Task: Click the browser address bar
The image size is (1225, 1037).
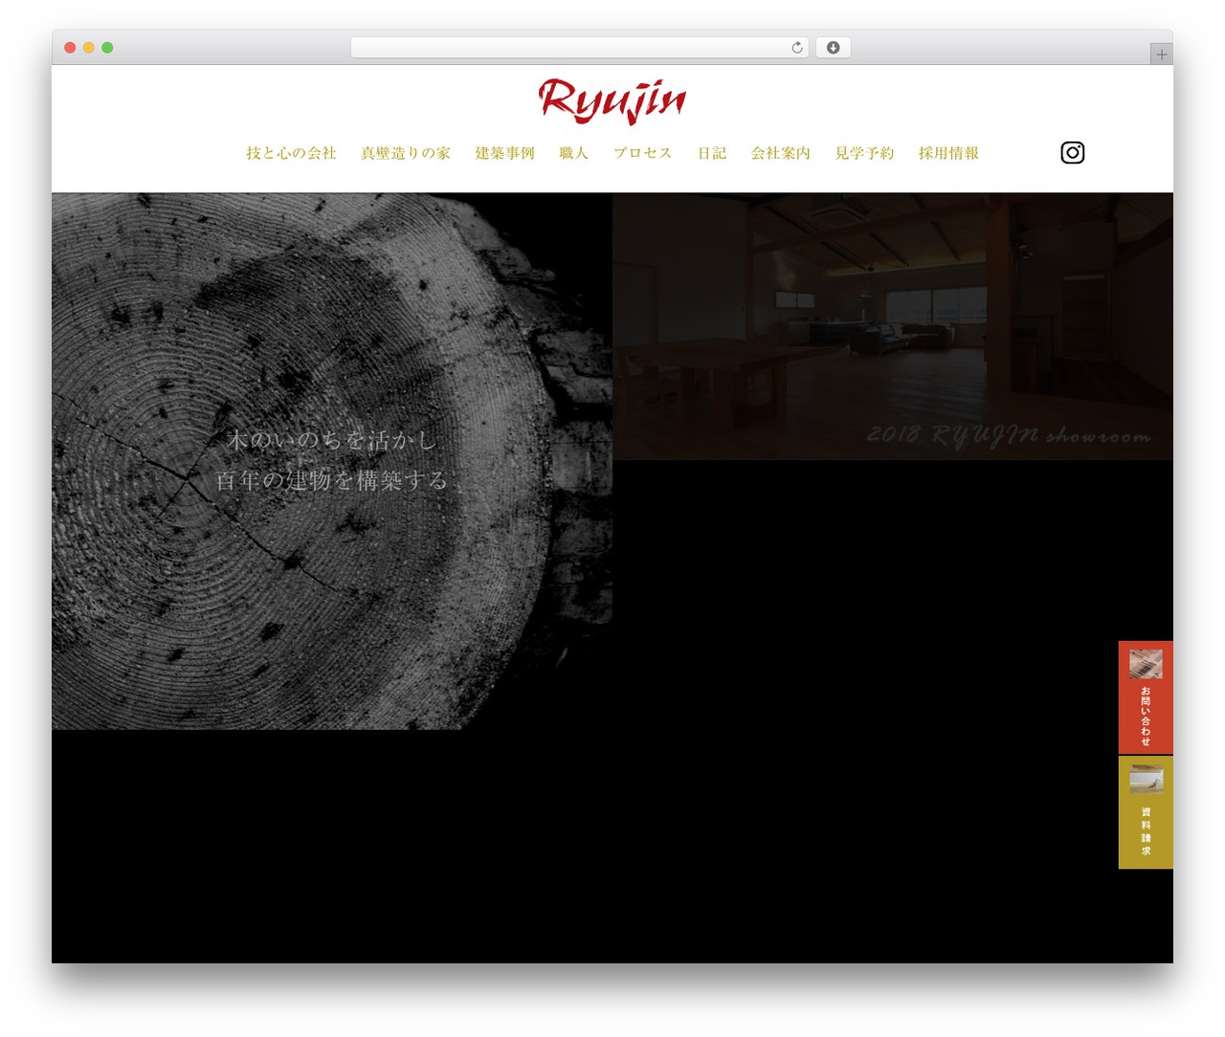Action: click(x=579, y=48)
